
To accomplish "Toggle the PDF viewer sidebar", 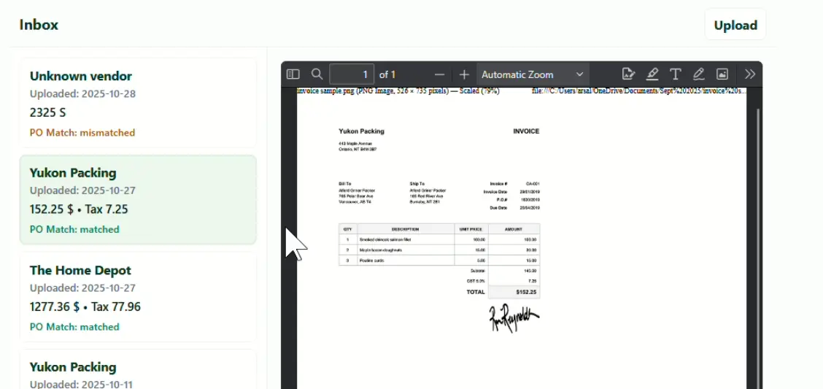I will click(293, 74).
